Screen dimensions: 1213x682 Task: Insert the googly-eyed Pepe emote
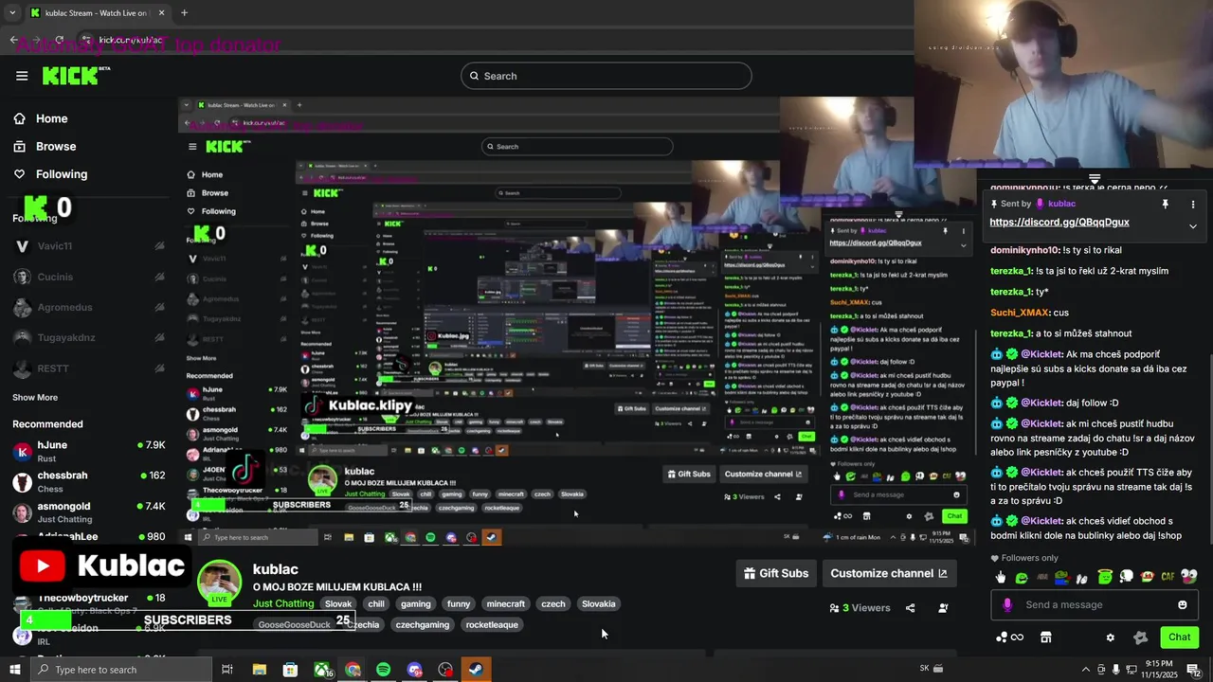[x=1189, y=577]
